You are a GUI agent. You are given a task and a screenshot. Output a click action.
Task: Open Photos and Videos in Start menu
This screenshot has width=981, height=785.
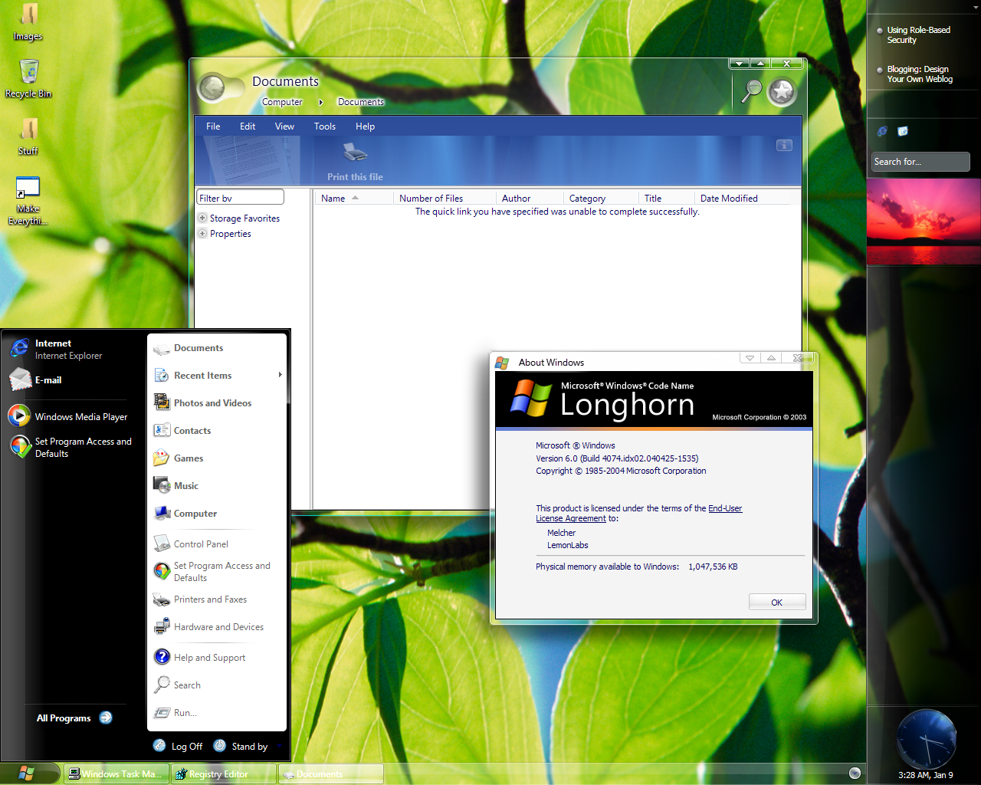click(x=212, y=403)
